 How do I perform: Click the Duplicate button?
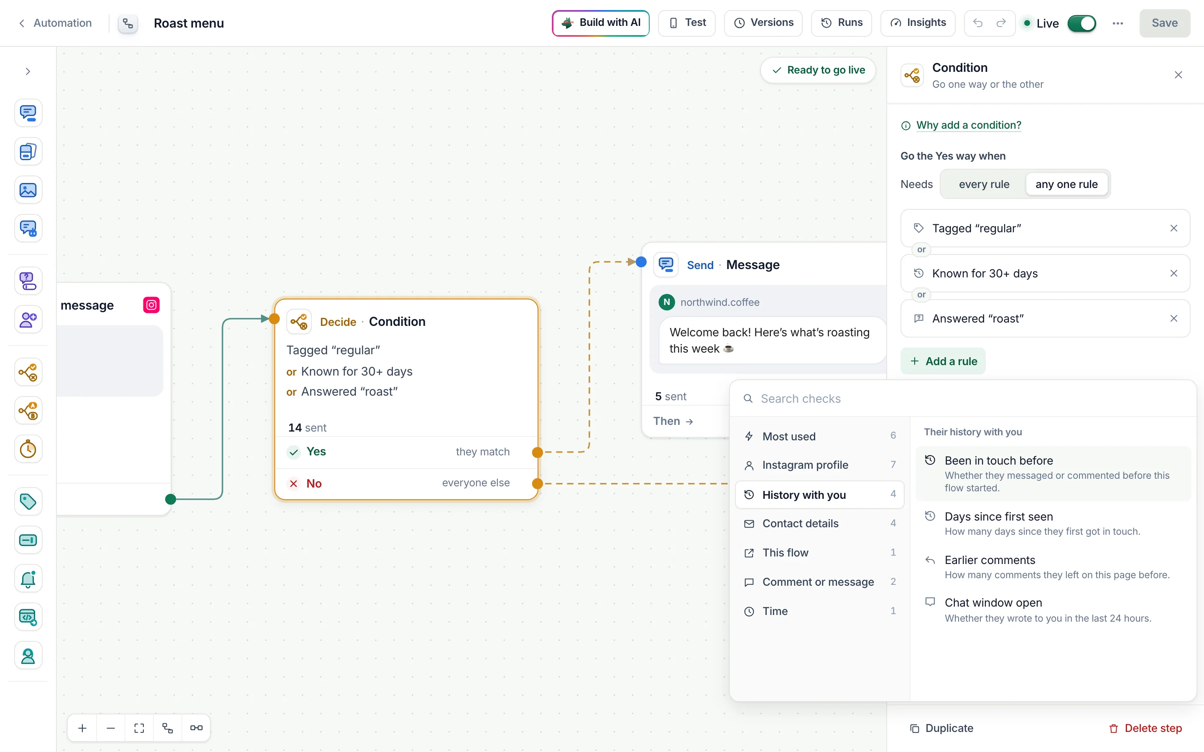pyautogui.click(x=941, y=728)
